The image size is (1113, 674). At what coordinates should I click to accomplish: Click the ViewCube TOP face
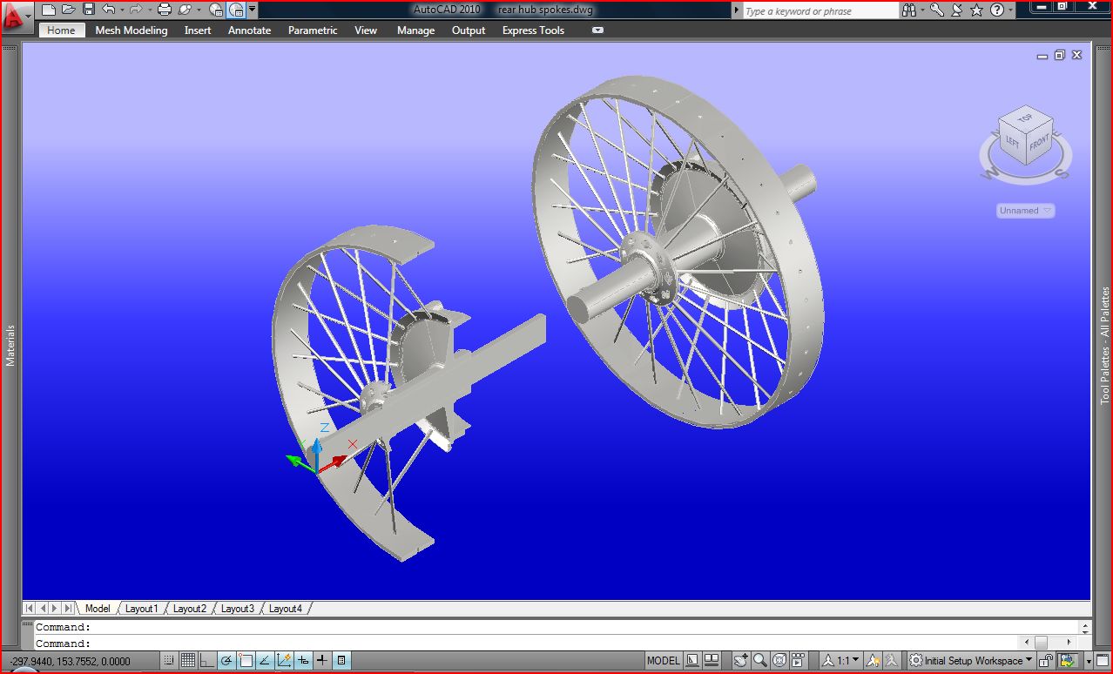tap(1026, 118)
